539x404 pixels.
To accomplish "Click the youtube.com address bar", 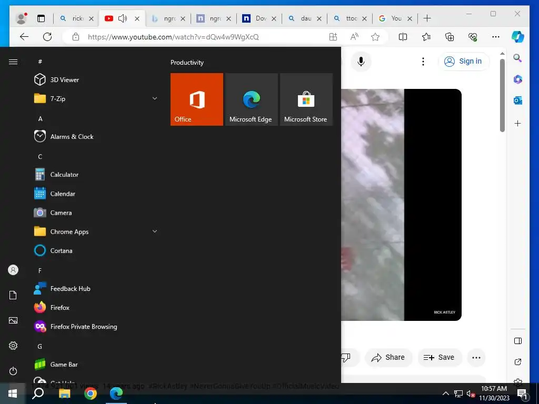I will (x=173, y=37).
